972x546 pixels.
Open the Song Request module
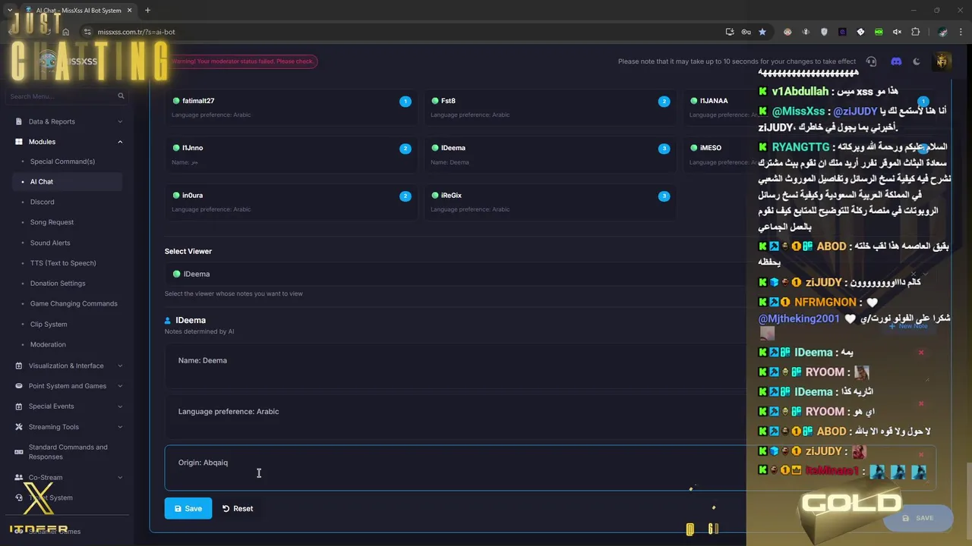click(x=52, y=222)
